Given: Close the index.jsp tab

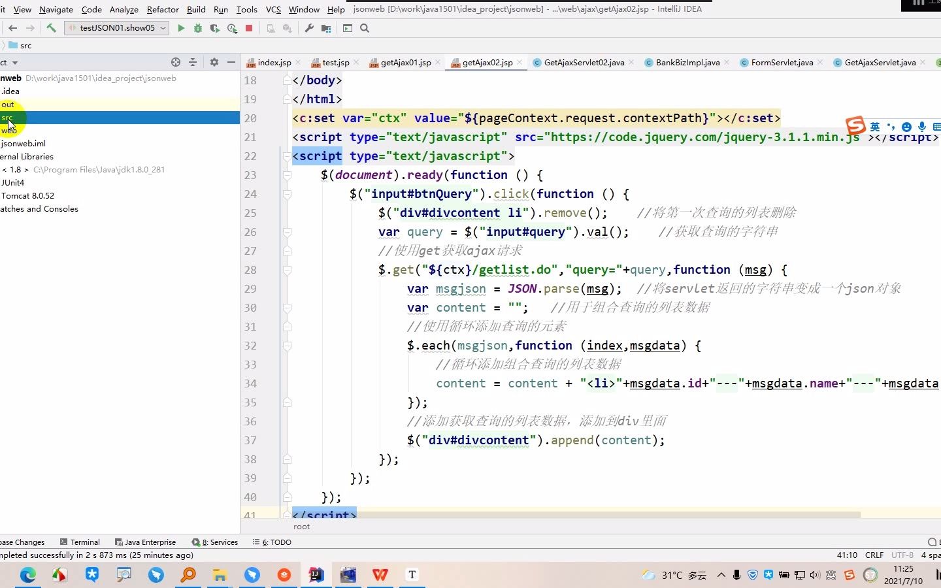Looking at the screenshot, I should click(298, 63).
